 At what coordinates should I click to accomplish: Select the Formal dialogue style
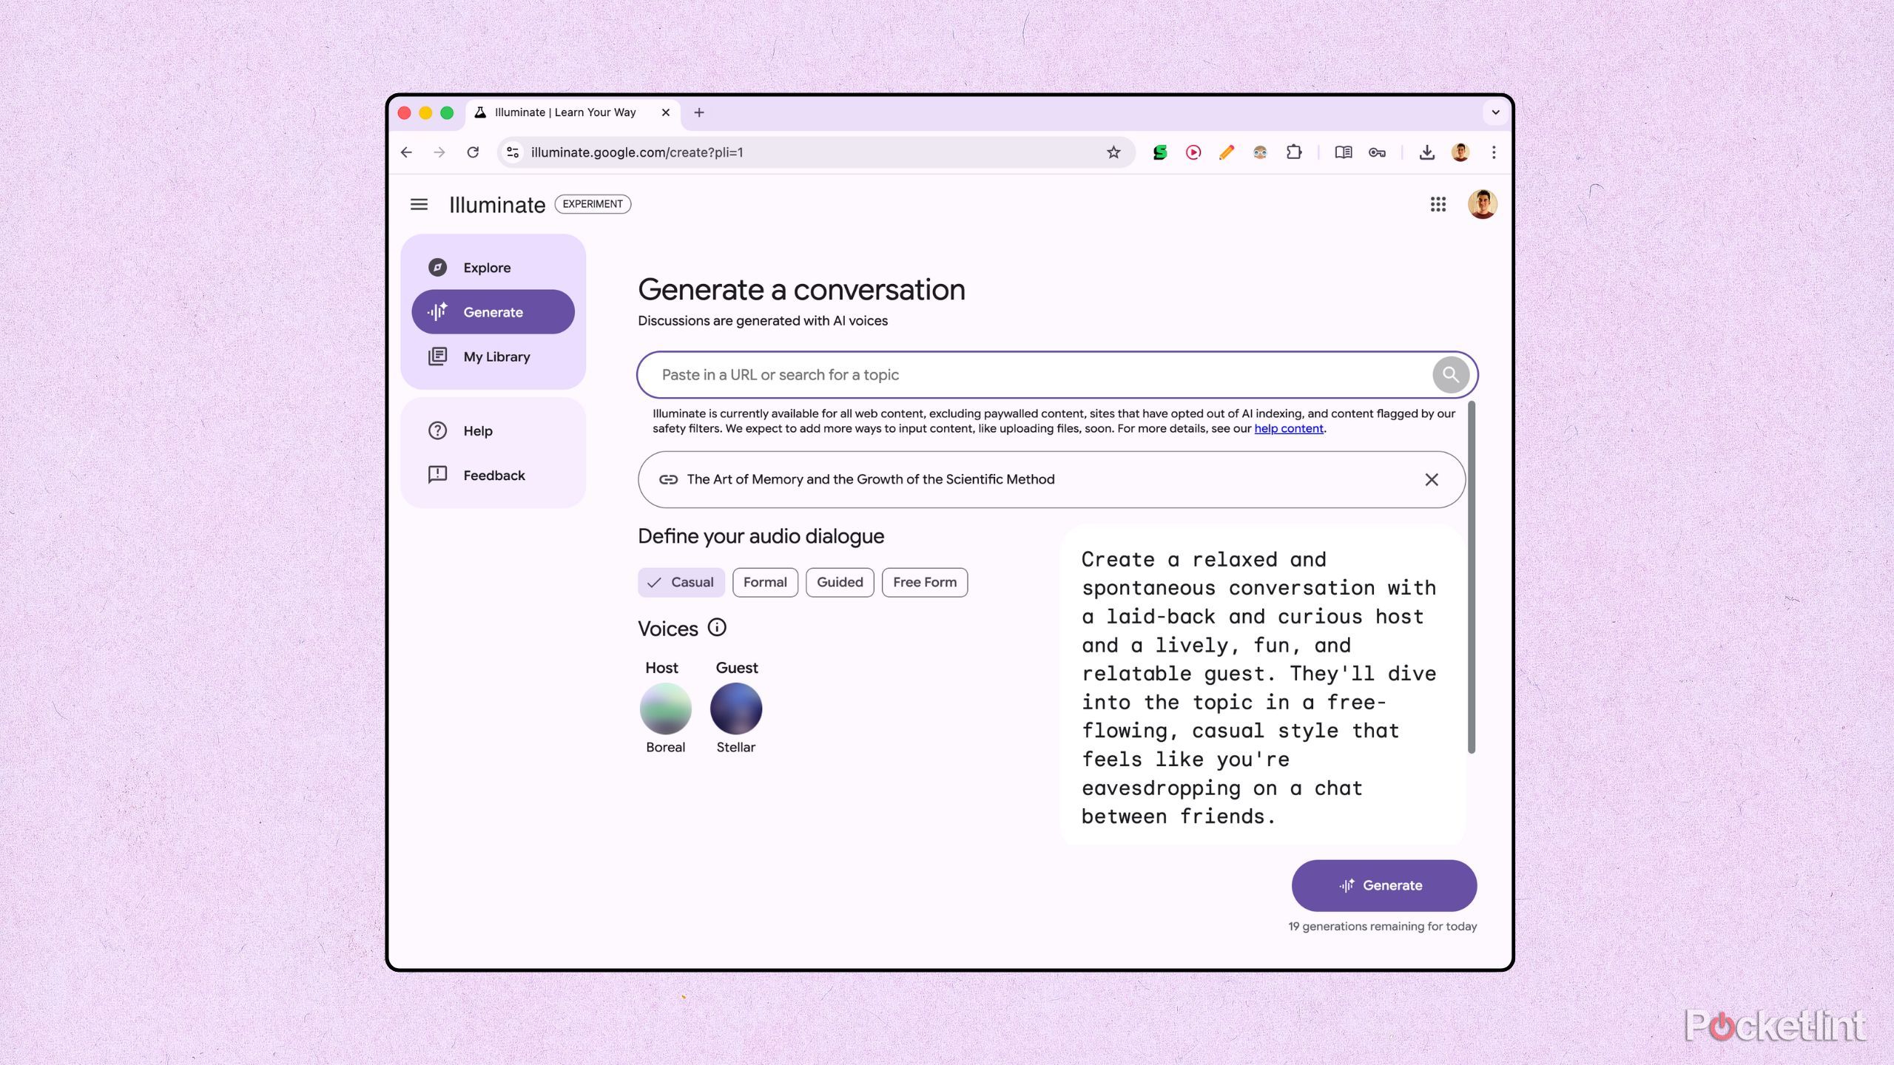click(x=765, y=583)
